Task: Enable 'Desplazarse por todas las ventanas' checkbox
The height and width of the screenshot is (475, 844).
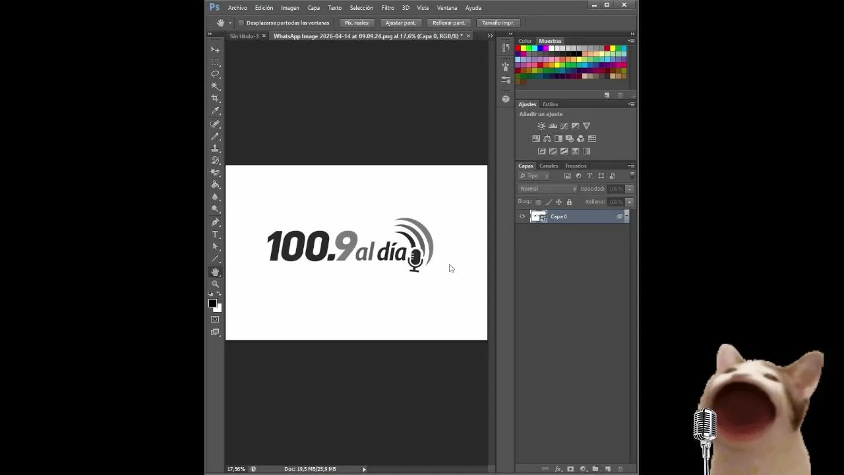Action: tap(241, 23)
